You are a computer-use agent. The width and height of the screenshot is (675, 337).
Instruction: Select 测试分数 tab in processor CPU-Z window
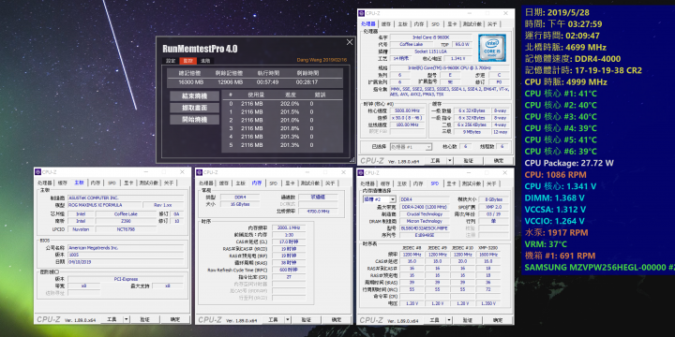click(472, 24)
